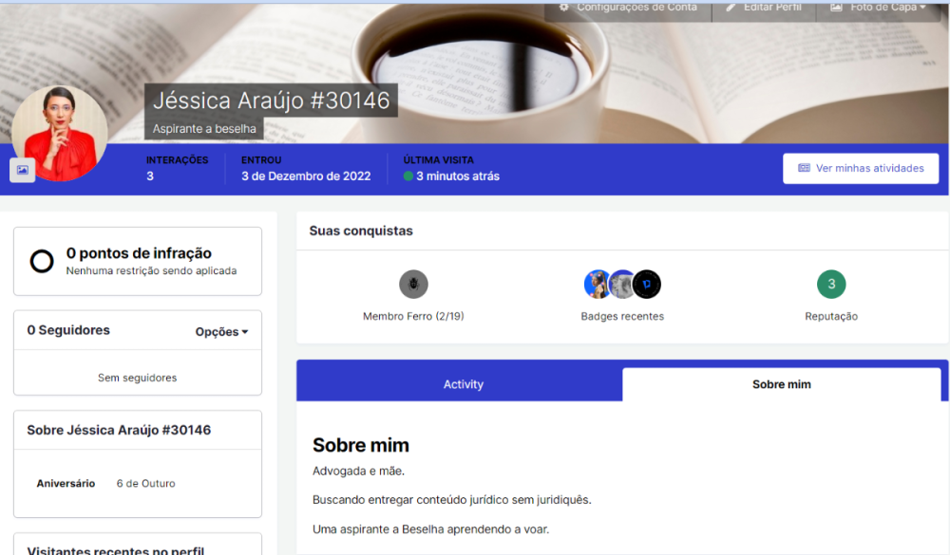950x555 pixels.
Task: Open Configurações de Conta
Action: click(628, 8)
